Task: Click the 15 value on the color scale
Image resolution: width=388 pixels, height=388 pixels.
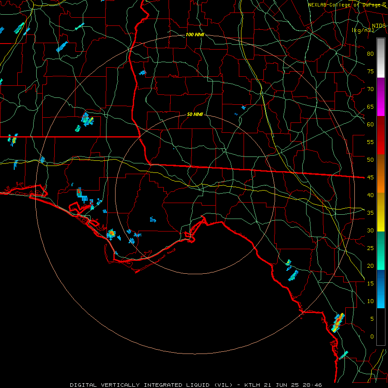Action: (x=370, y=283)
